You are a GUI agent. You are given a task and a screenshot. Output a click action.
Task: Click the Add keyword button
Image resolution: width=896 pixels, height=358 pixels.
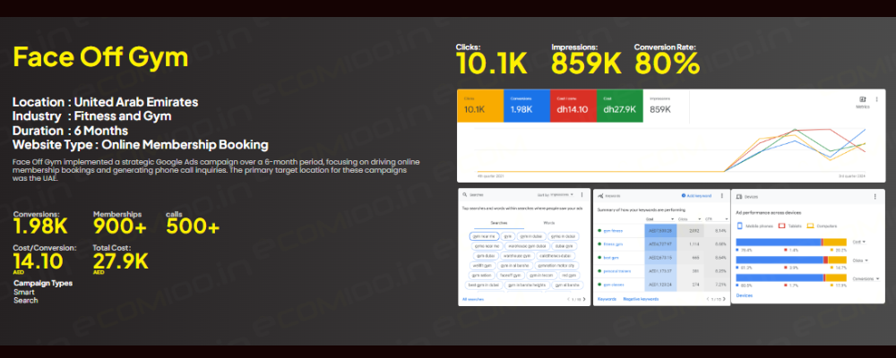(697, 193)
